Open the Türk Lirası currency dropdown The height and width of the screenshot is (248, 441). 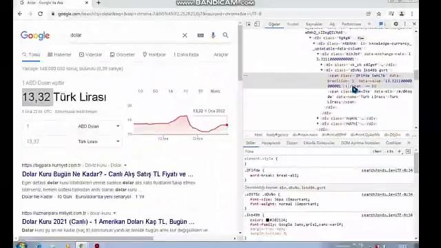(x=99, y=141)
